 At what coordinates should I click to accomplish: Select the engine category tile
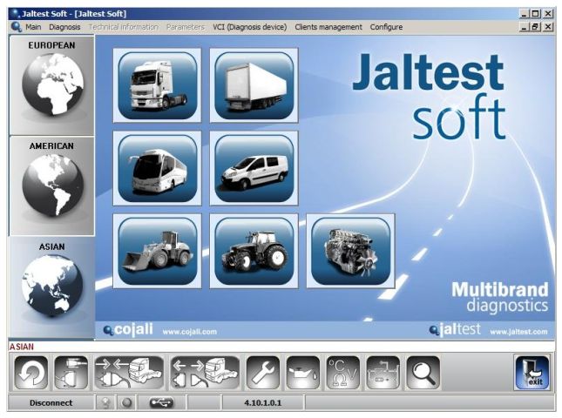(351, 251)
